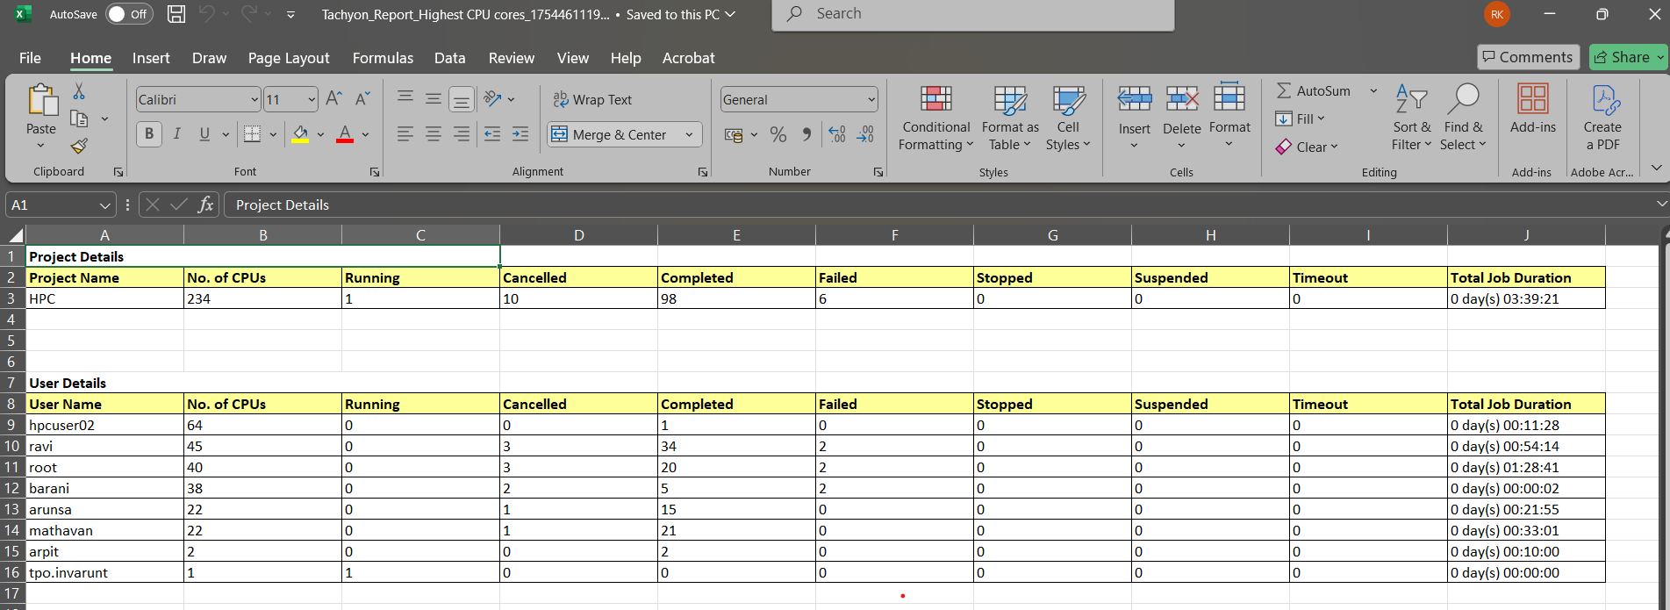Click the Insert Cells icon
Viewport: 1670px width, 610px height.
click(x=1134, y=98)
